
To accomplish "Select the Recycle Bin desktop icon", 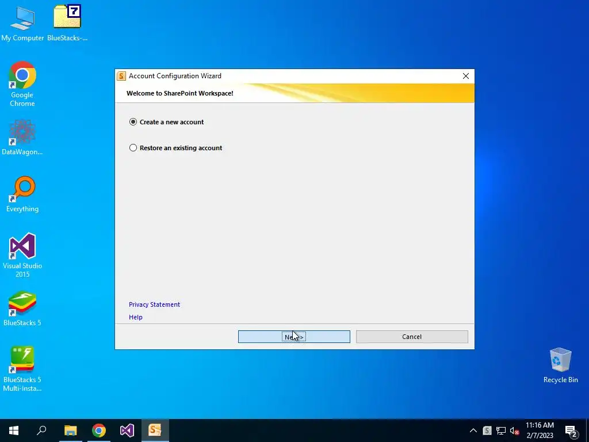I will (x=560, y=365).
